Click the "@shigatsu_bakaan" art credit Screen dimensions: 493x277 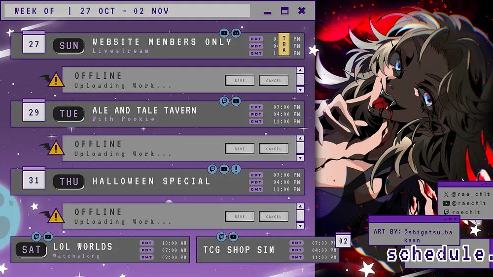pos(428,236)
